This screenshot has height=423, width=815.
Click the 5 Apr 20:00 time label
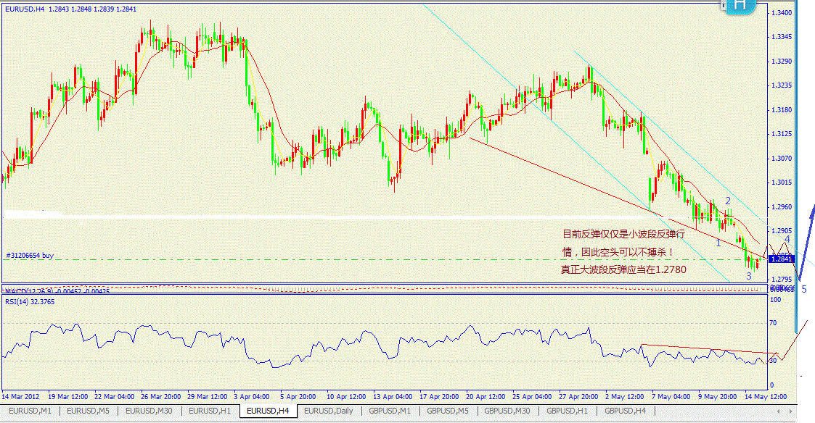coord(298,396)
